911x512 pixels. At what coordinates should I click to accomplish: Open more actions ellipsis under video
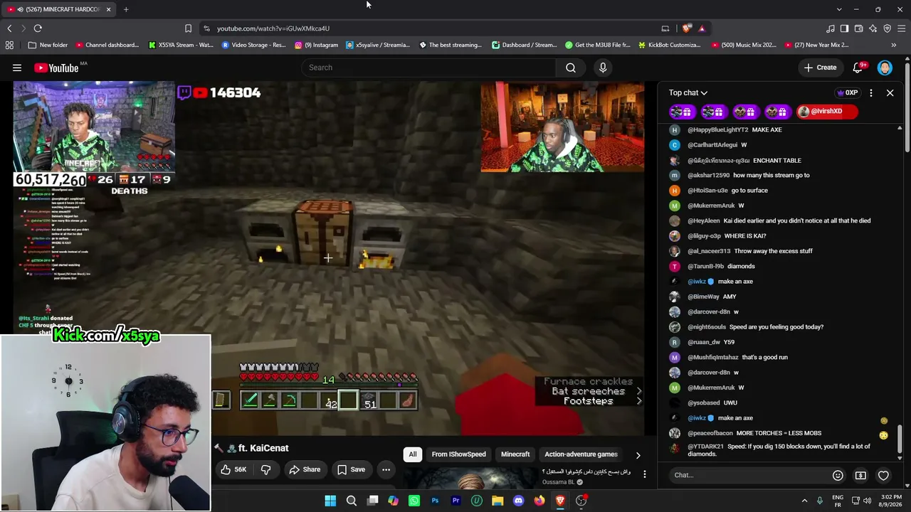[x=386, y=469]
